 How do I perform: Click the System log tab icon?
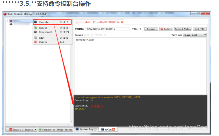[x=77, y=129]
